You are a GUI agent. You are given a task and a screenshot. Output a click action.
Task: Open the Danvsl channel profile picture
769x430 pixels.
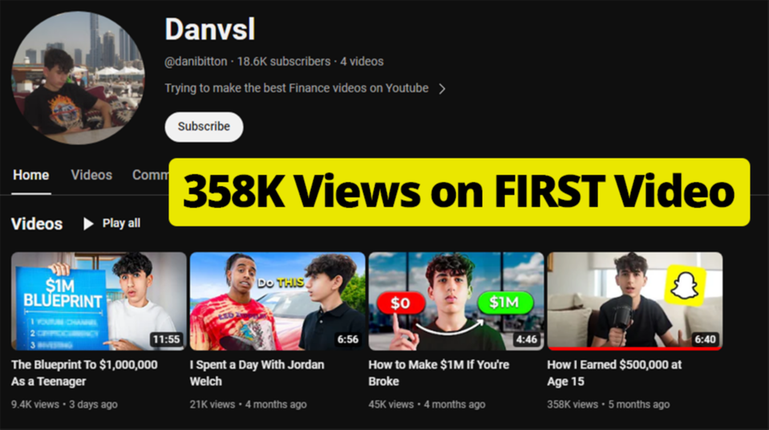(78, 78)
